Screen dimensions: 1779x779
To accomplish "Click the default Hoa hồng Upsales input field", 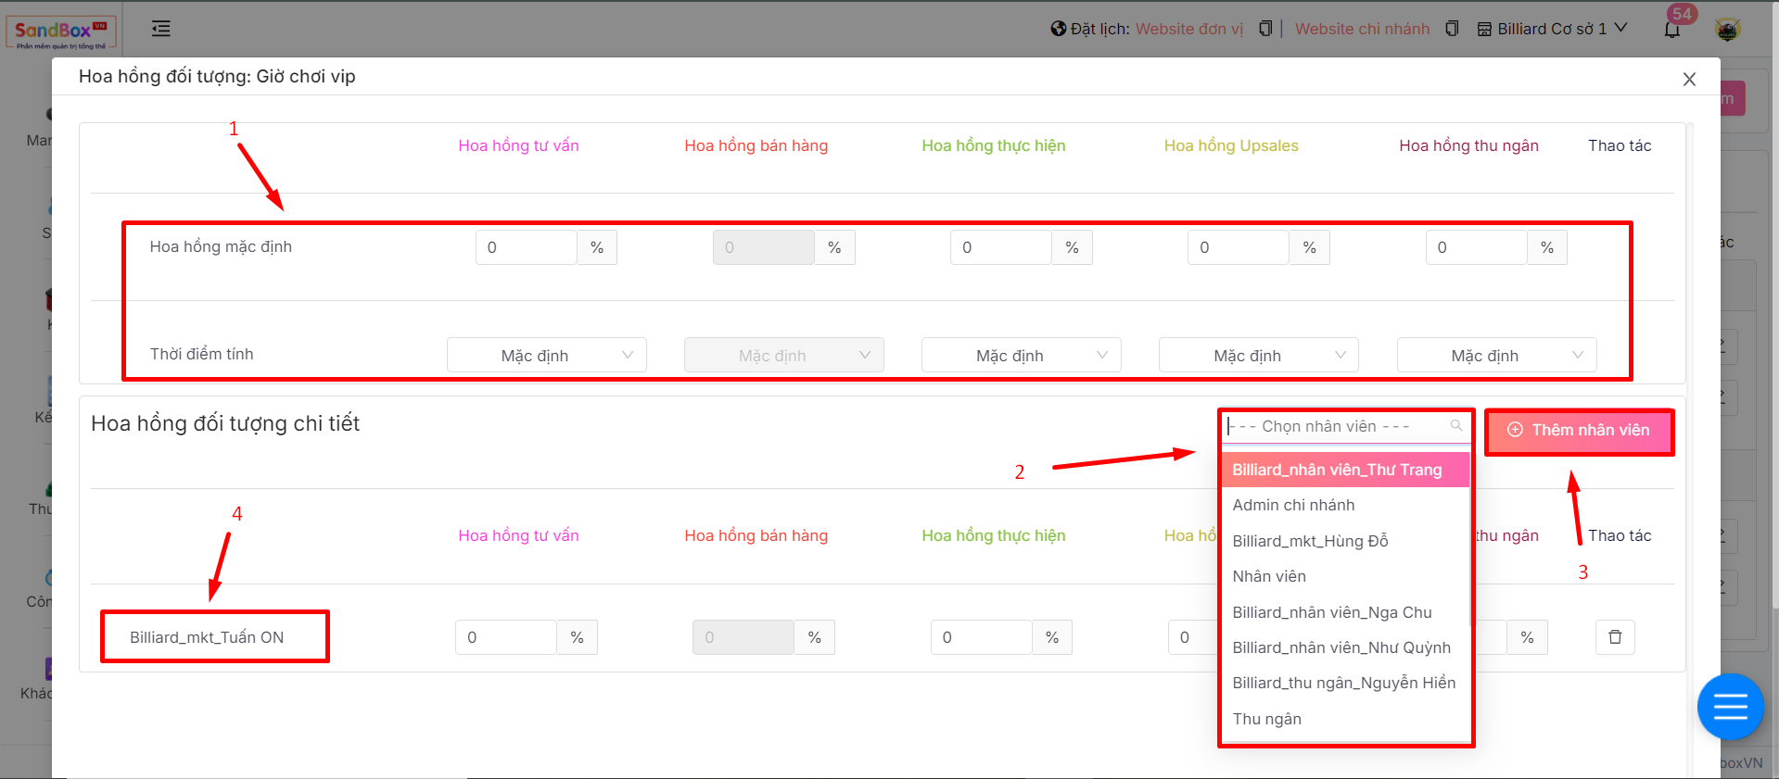I will pyautogui.click(x=1238, y=247).
